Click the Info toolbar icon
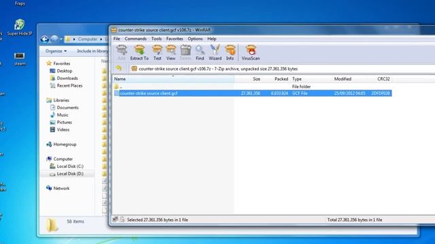435x244 pixels. click(x=230, y=53)
